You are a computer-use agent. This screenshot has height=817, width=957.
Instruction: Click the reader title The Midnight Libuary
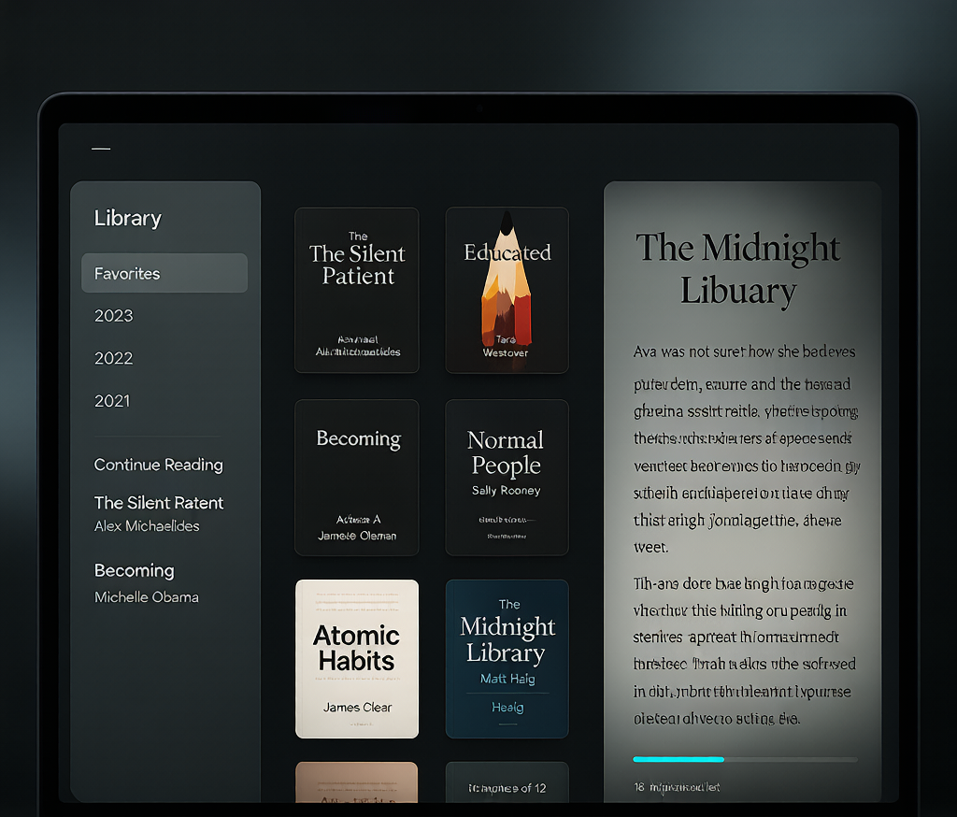click(x=738, y=268)
